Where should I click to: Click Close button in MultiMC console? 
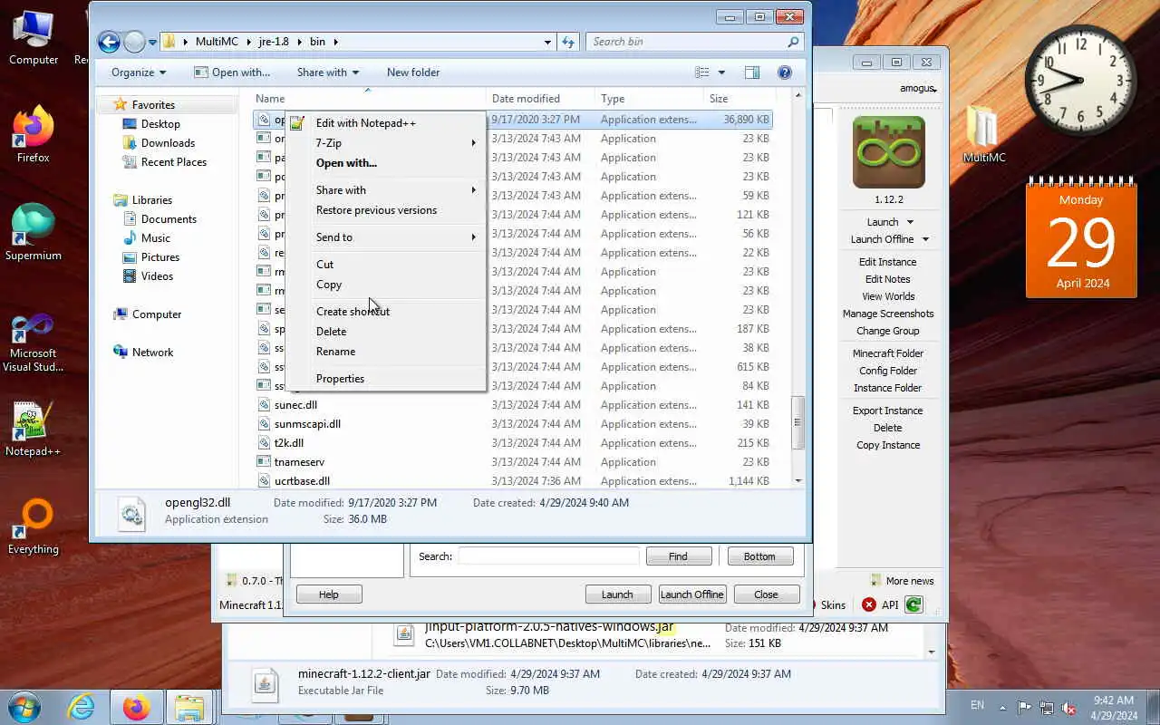(x=766, y=594)
